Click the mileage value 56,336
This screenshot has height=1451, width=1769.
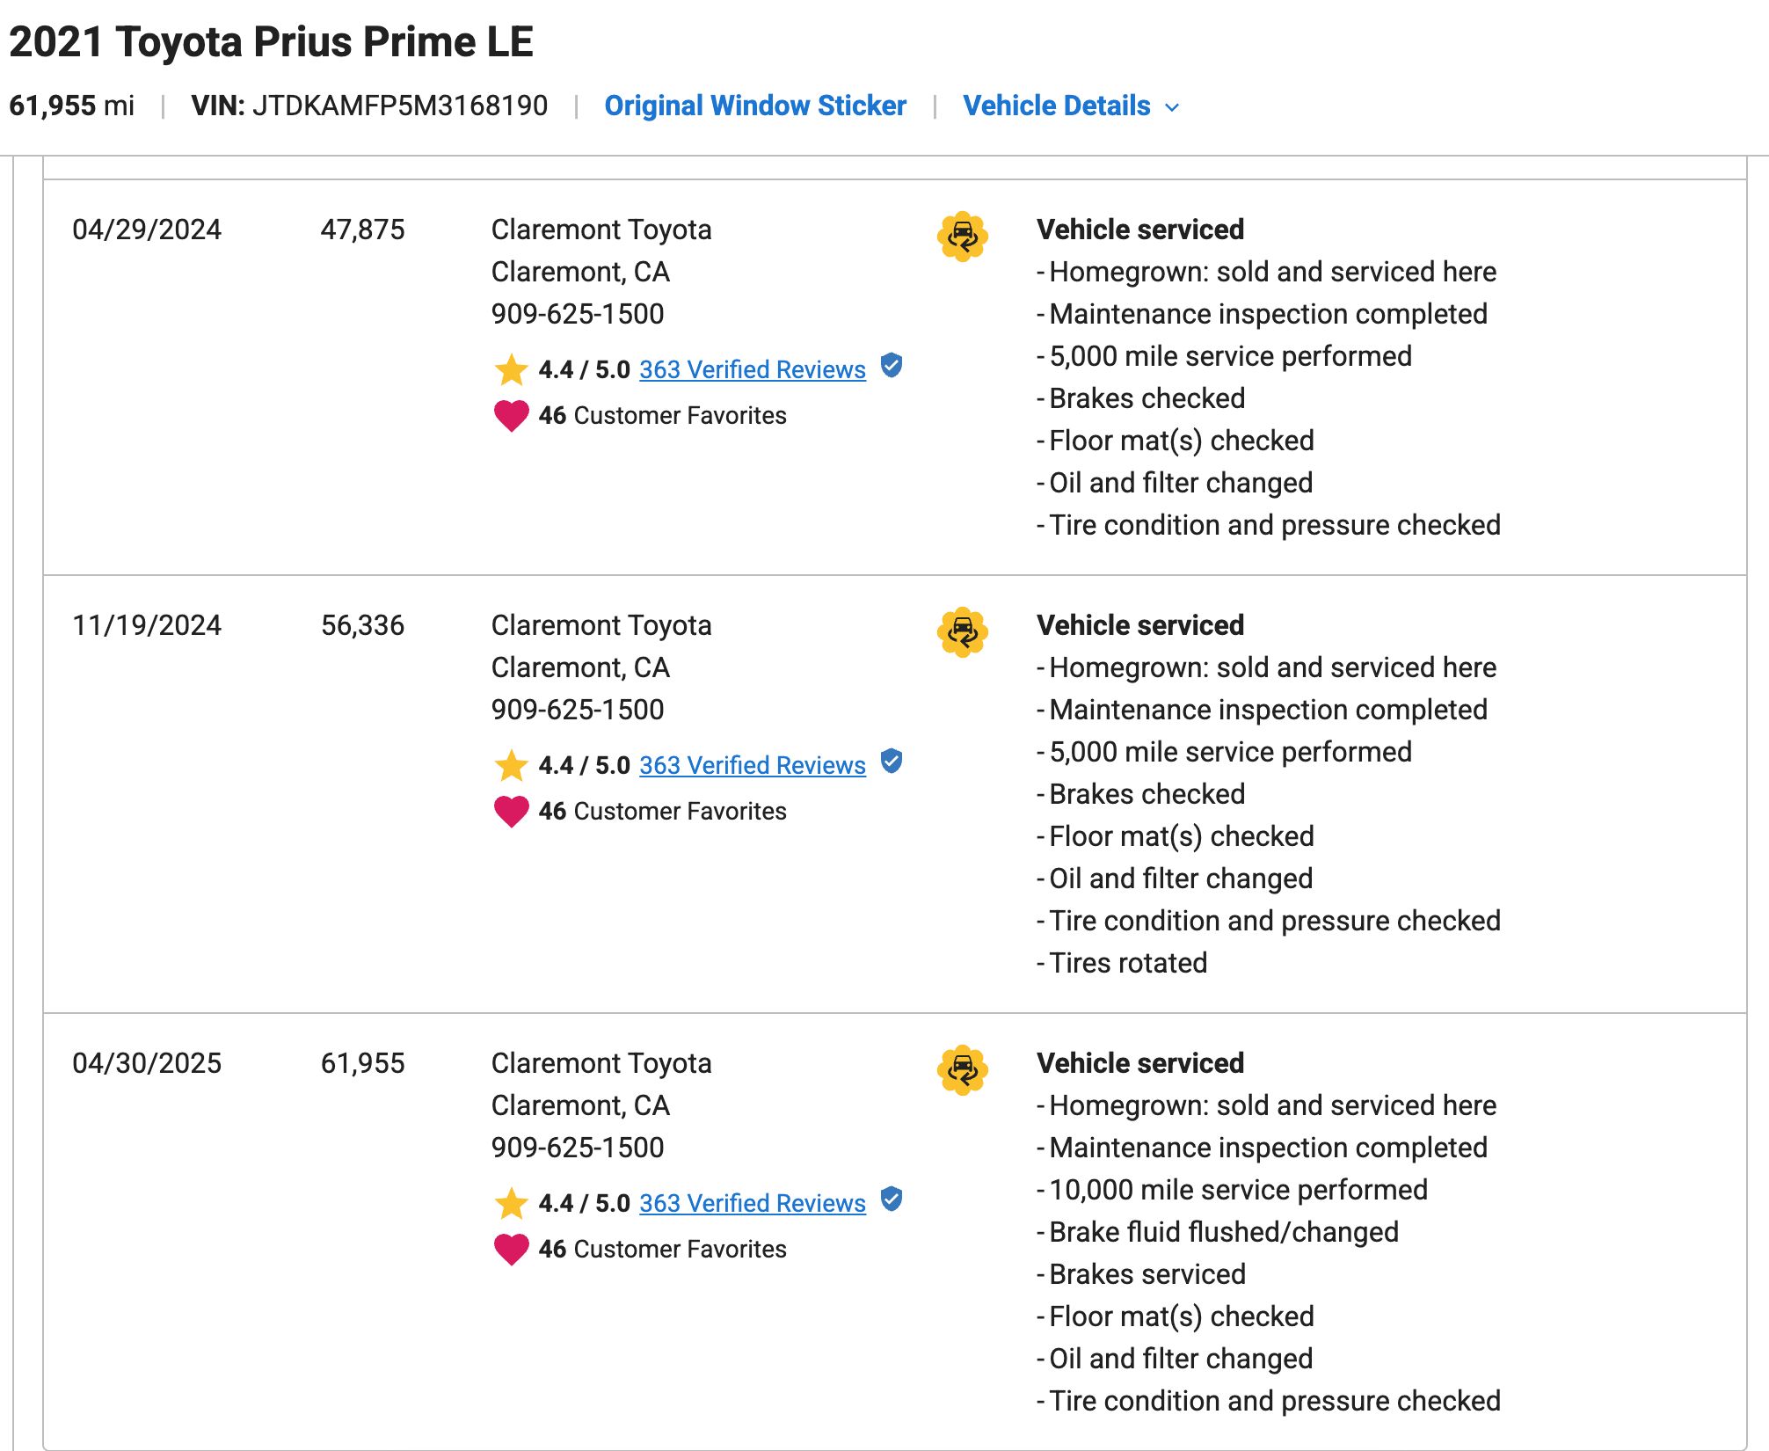point(362,625)
